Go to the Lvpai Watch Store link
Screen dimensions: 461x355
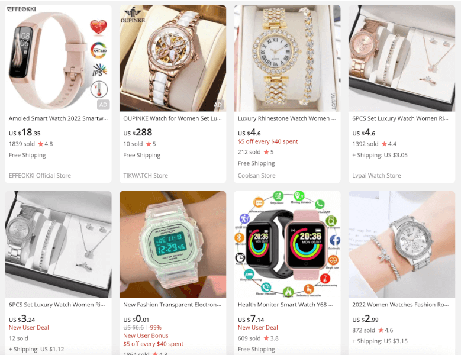[376, 176]
